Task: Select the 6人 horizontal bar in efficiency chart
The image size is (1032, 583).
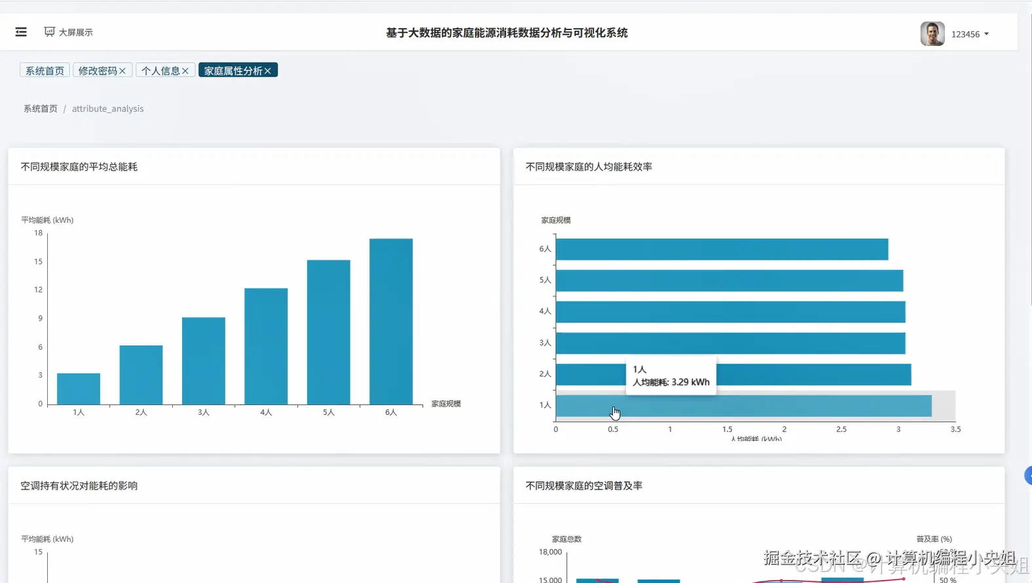Action: [722, 249]
